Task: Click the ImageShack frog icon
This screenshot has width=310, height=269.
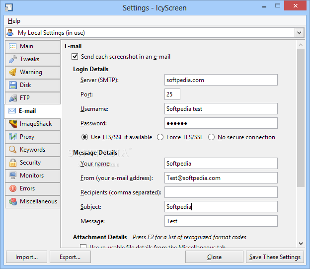Action: [13, 124]
